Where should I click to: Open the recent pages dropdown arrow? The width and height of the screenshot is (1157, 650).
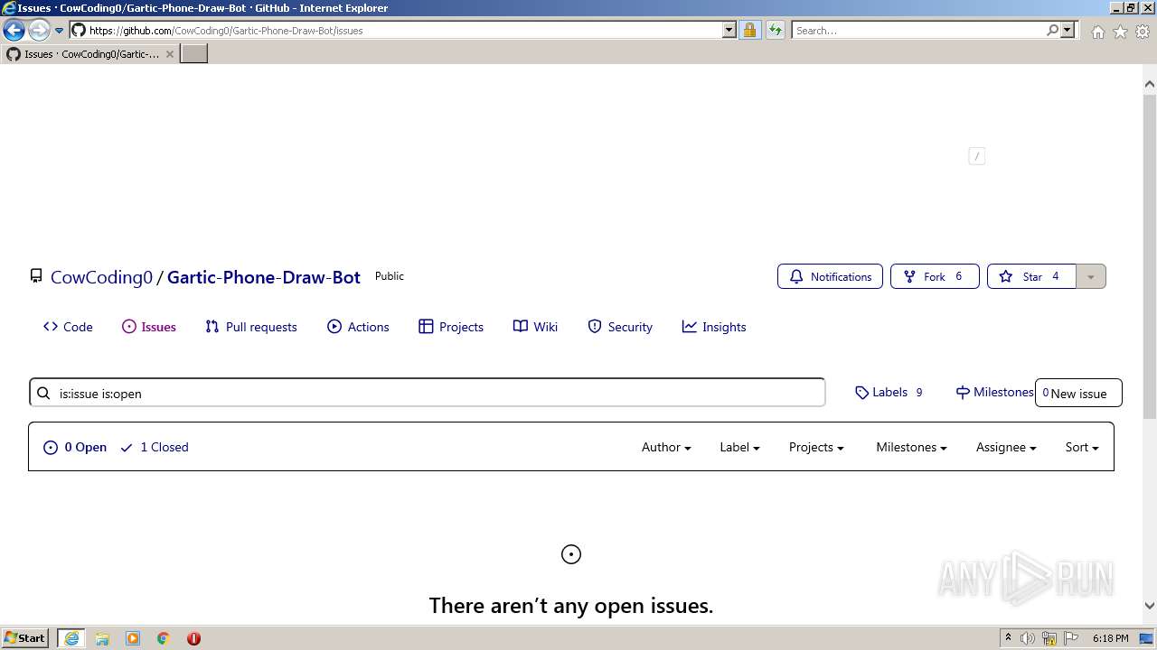[x=59, y=30]
